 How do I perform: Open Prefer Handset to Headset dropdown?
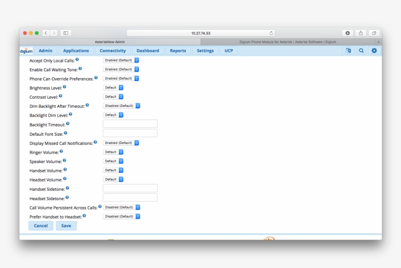tap(121, 216)
